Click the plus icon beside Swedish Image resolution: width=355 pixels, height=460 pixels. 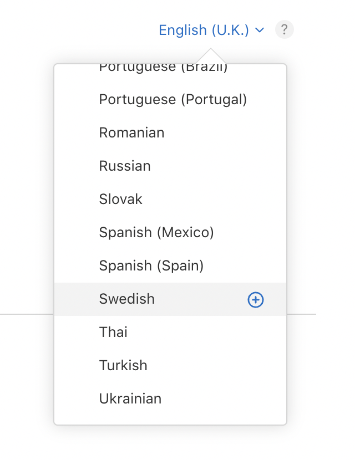click(x=255, y=300)
